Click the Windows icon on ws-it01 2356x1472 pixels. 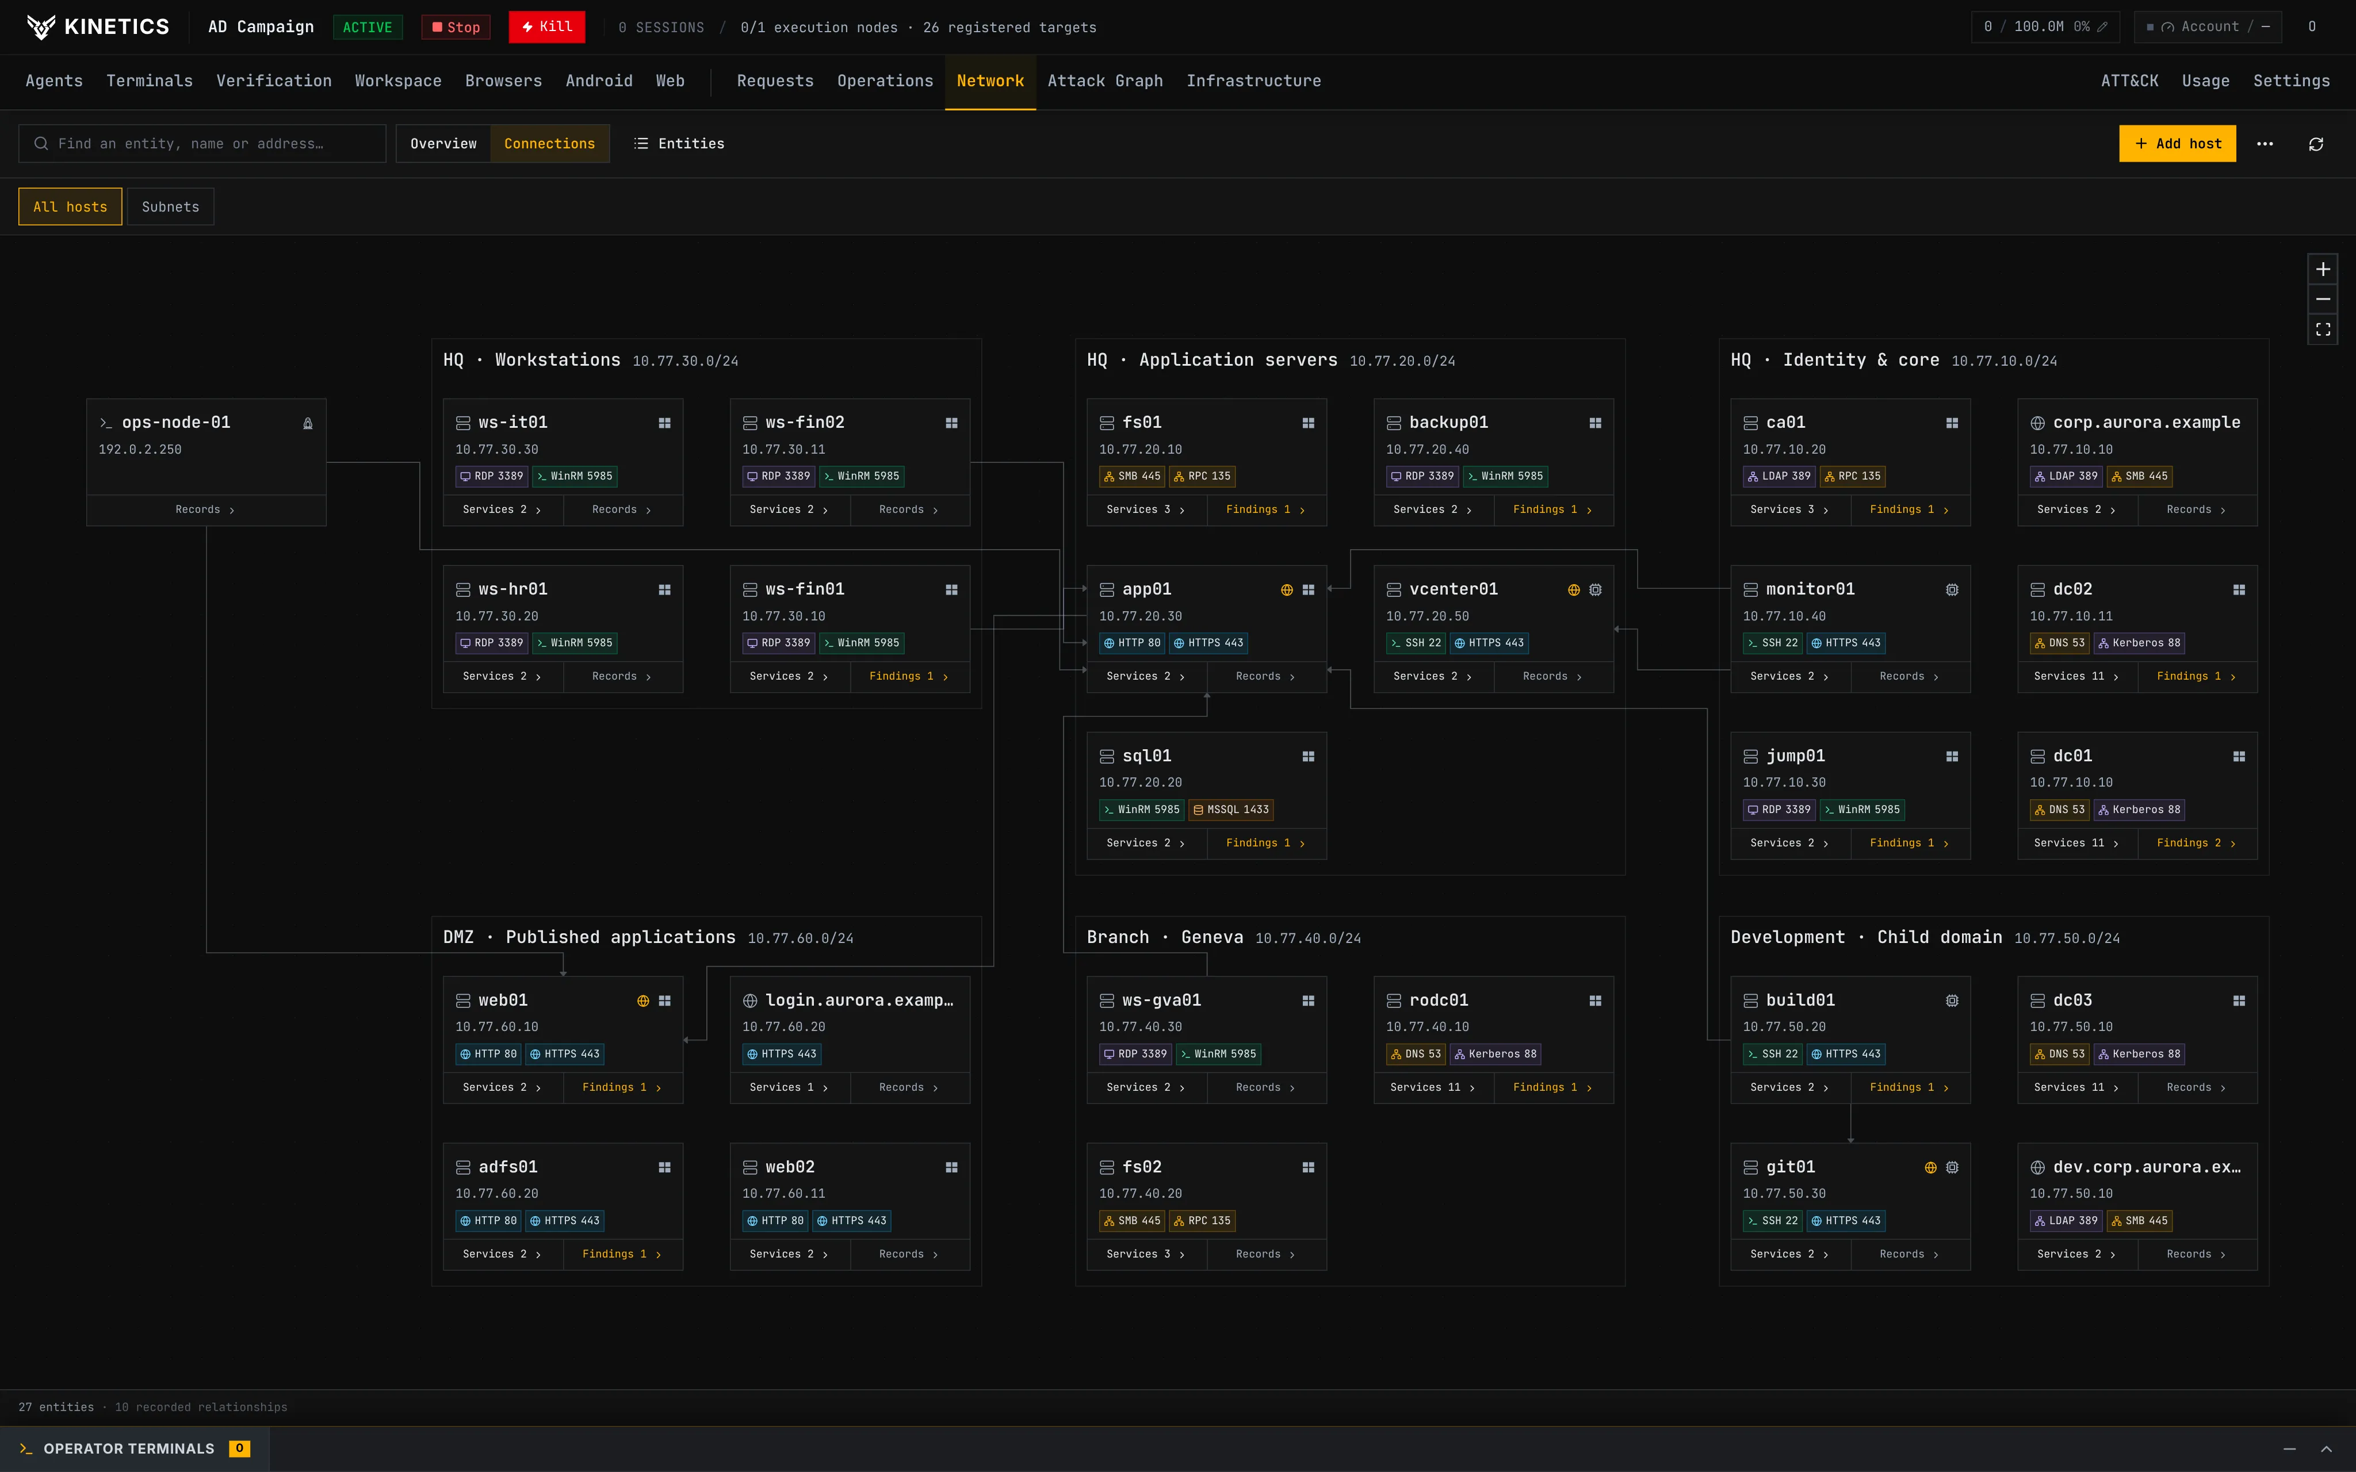point(665,423)
